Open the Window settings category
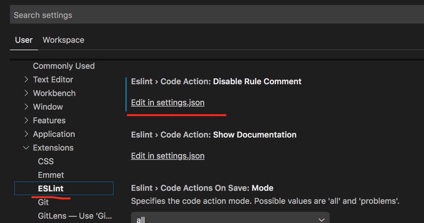The height and width of the screenshot is (223, 424). (48, 107)
